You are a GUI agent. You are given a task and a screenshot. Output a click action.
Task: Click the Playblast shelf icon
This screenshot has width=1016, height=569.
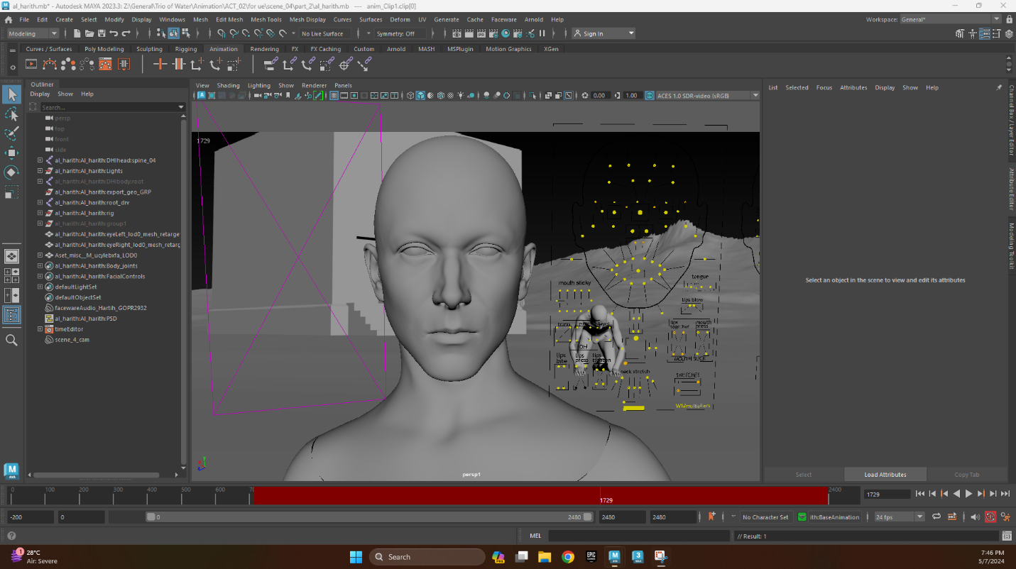click(x=31, y=65)
